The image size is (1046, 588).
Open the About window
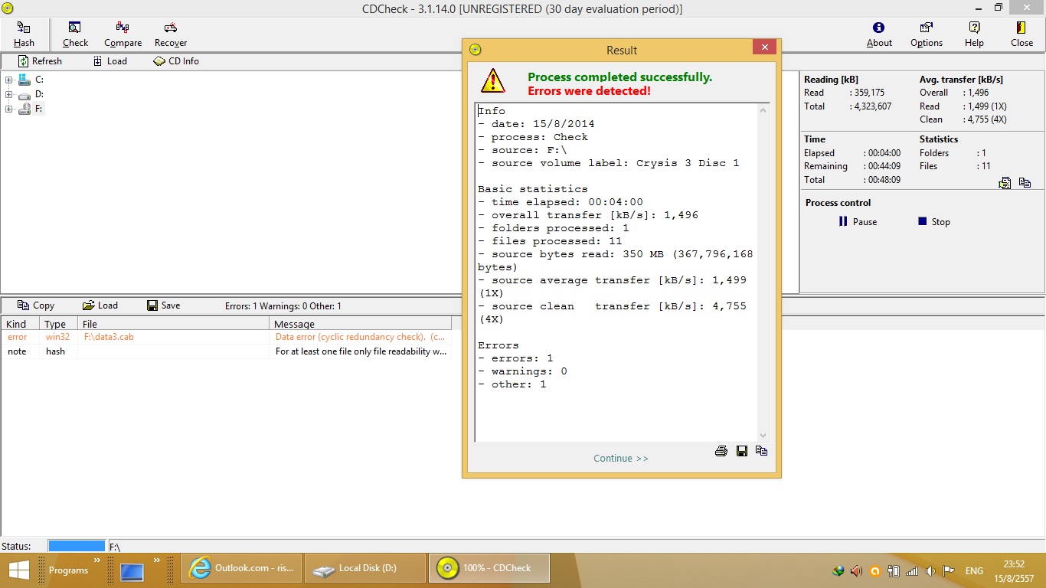click(879, 34)
